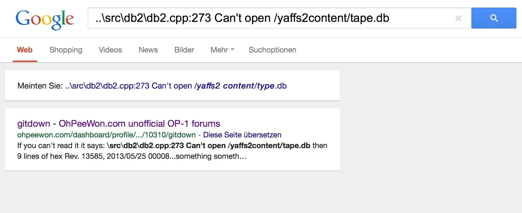This screenshot has width=522, height=213.
Task: Clear the search box with the X icon
Action: click(x=458, y=18)
